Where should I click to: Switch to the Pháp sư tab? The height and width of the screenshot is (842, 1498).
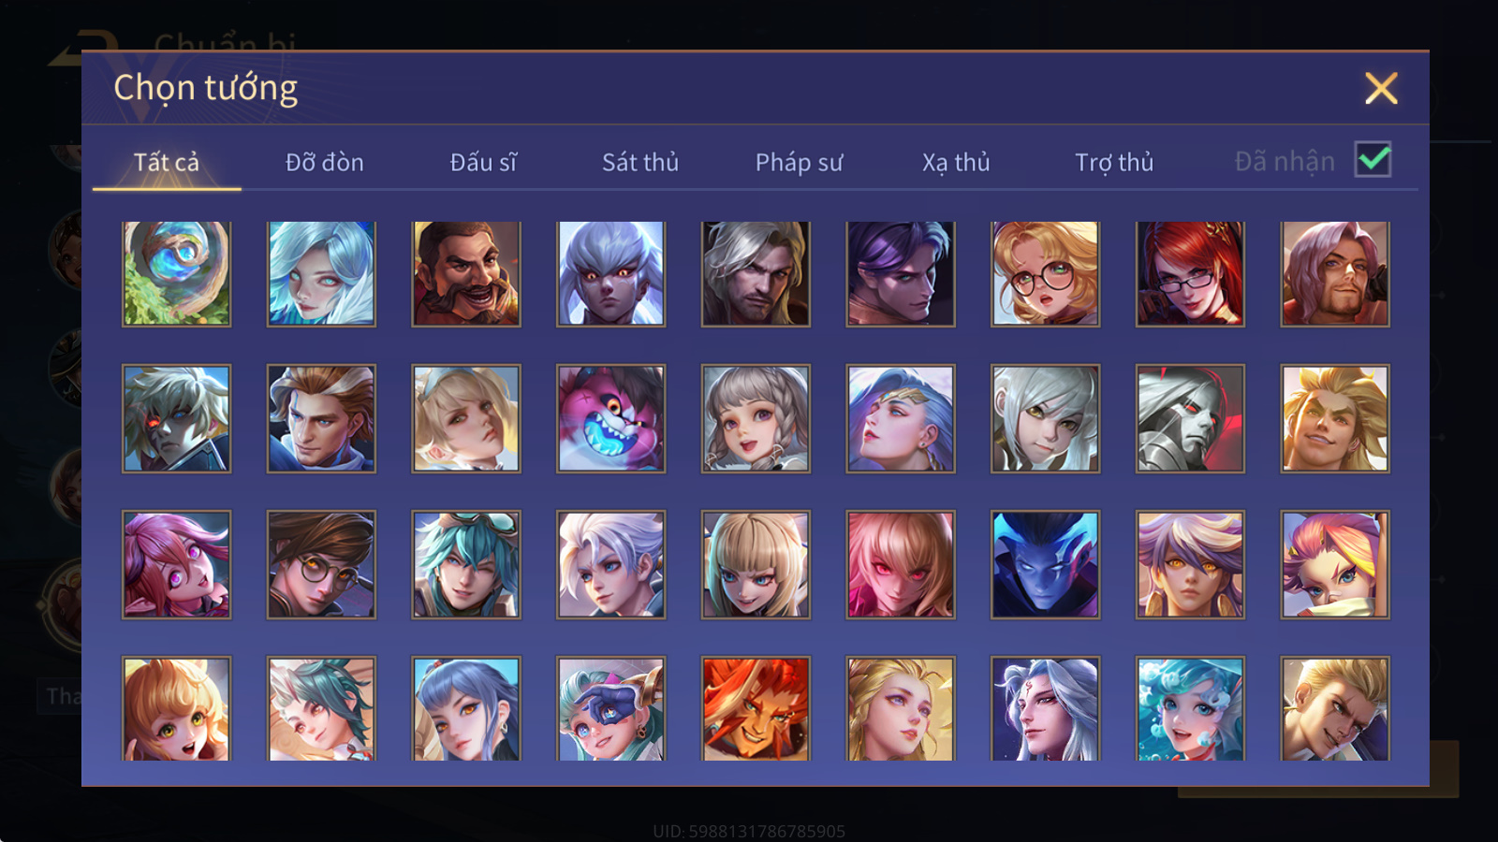pyautogui.click(x=799, y=162)
